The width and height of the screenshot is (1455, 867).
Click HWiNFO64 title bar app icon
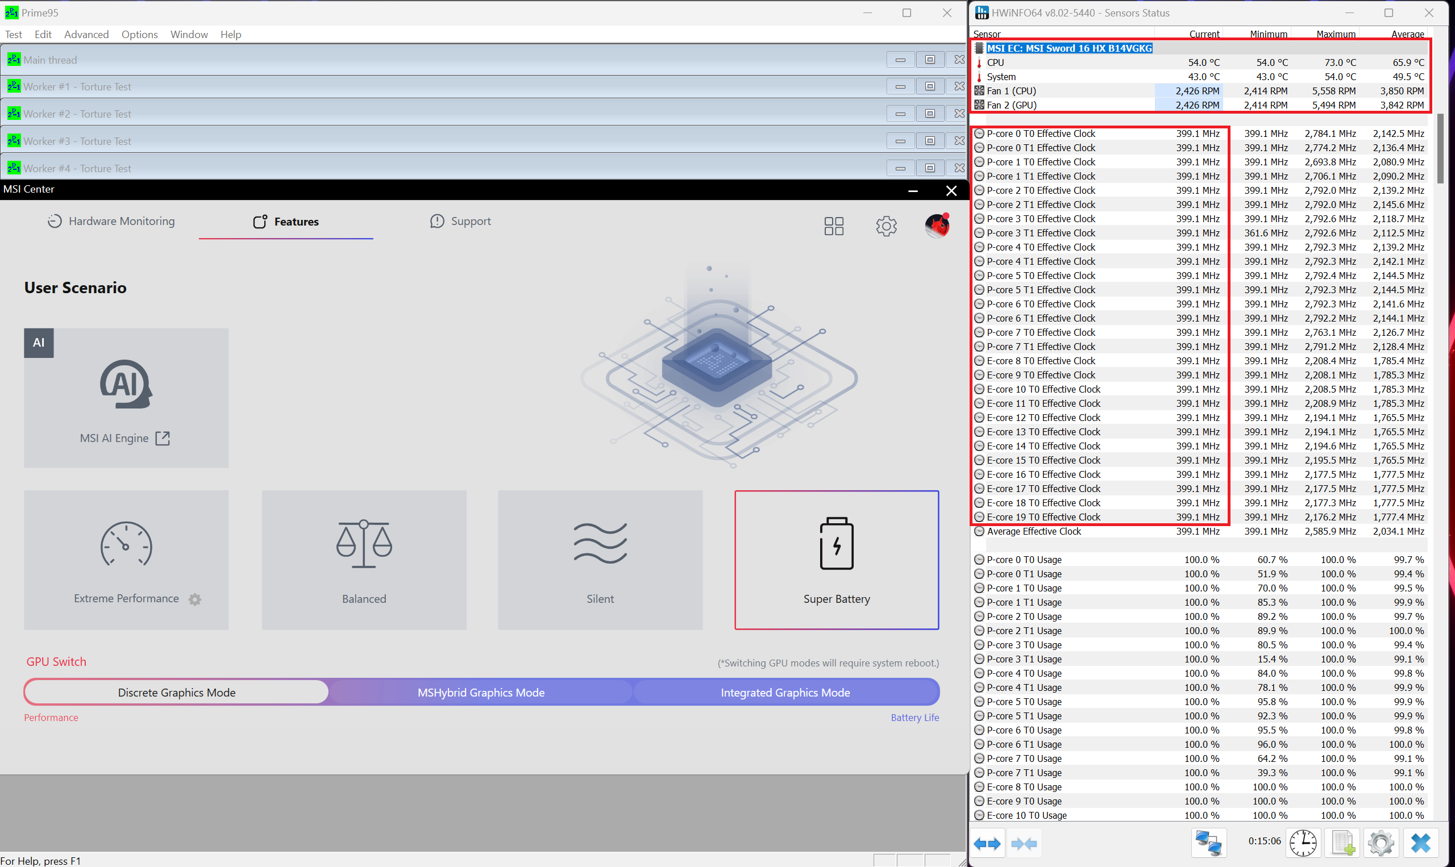[982, 12]
